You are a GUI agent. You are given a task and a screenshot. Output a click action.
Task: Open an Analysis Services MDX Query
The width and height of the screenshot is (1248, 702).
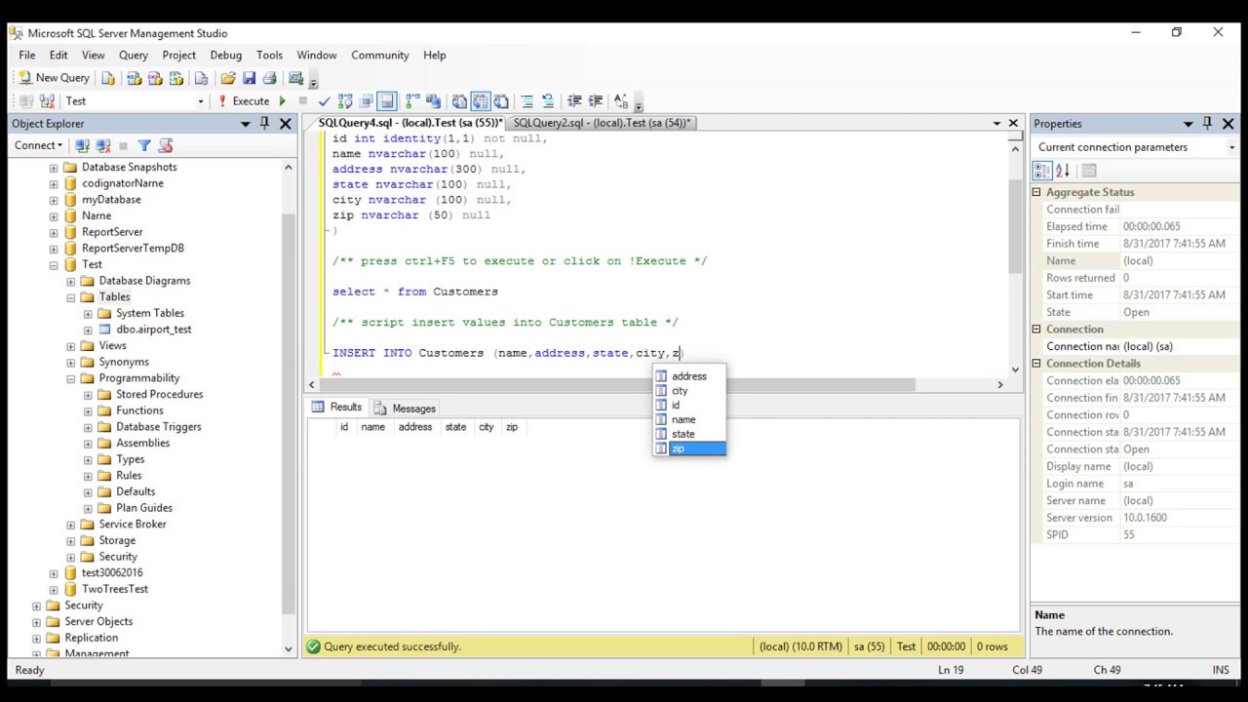tap(135, 78)
